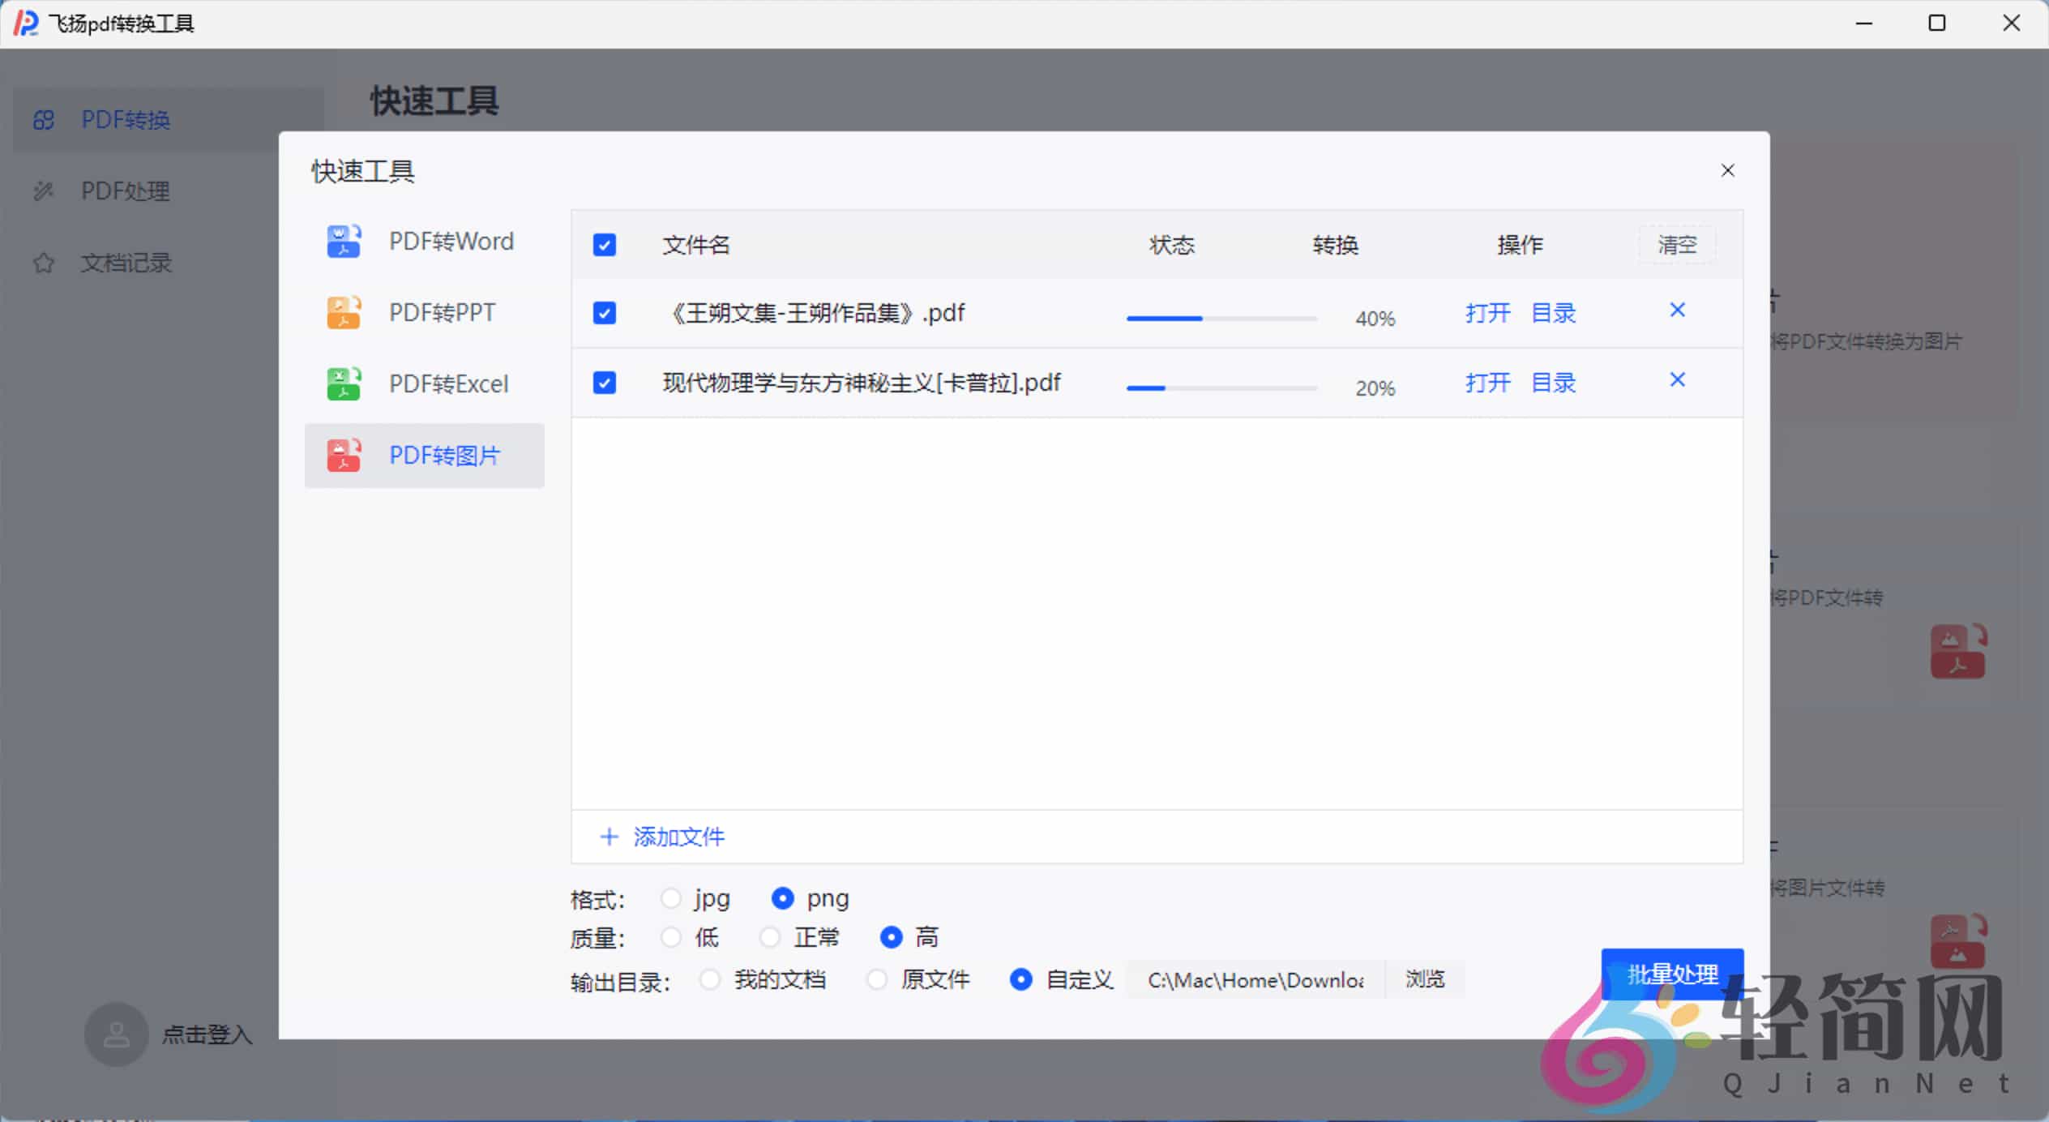
Task: Select the PDF转图片 conversion tool
Action: (x=444, y=455)
